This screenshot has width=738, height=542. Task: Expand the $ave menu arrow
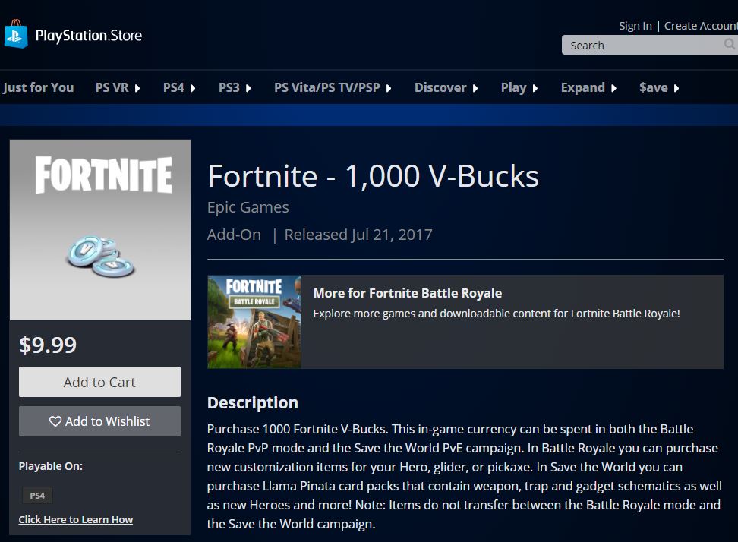(x=676, y=88)
